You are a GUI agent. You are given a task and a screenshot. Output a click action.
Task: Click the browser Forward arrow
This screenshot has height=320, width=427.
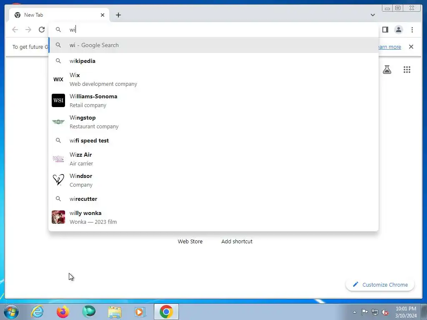pyautogui.click(x=28, y=30)
